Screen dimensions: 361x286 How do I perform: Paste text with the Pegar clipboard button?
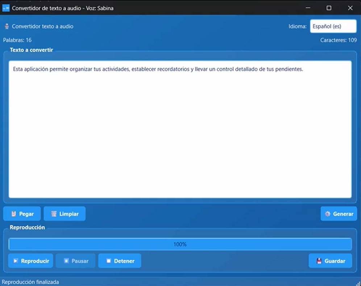click(x=22, y=214)
